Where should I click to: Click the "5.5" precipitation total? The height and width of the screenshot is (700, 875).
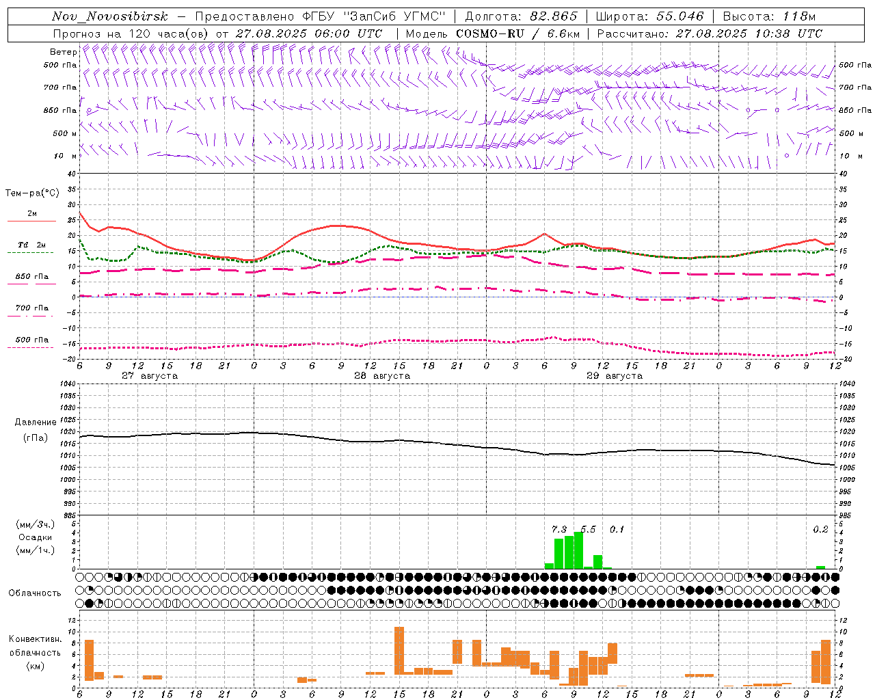point(588,529)
